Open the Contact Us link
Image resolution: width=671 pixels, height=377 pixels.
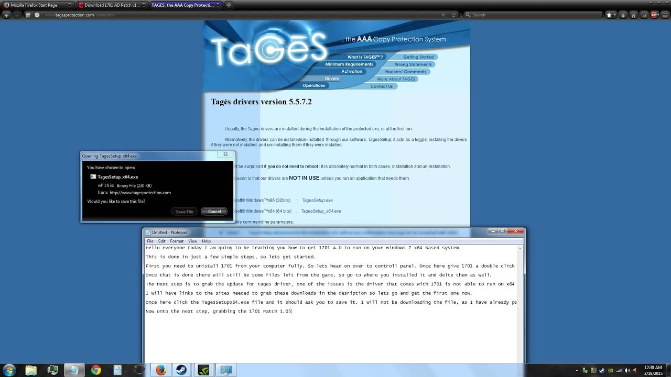click(382, 86)
